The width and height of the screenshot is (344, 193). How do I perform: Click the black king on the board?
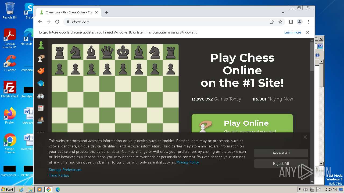click(123, 52)
